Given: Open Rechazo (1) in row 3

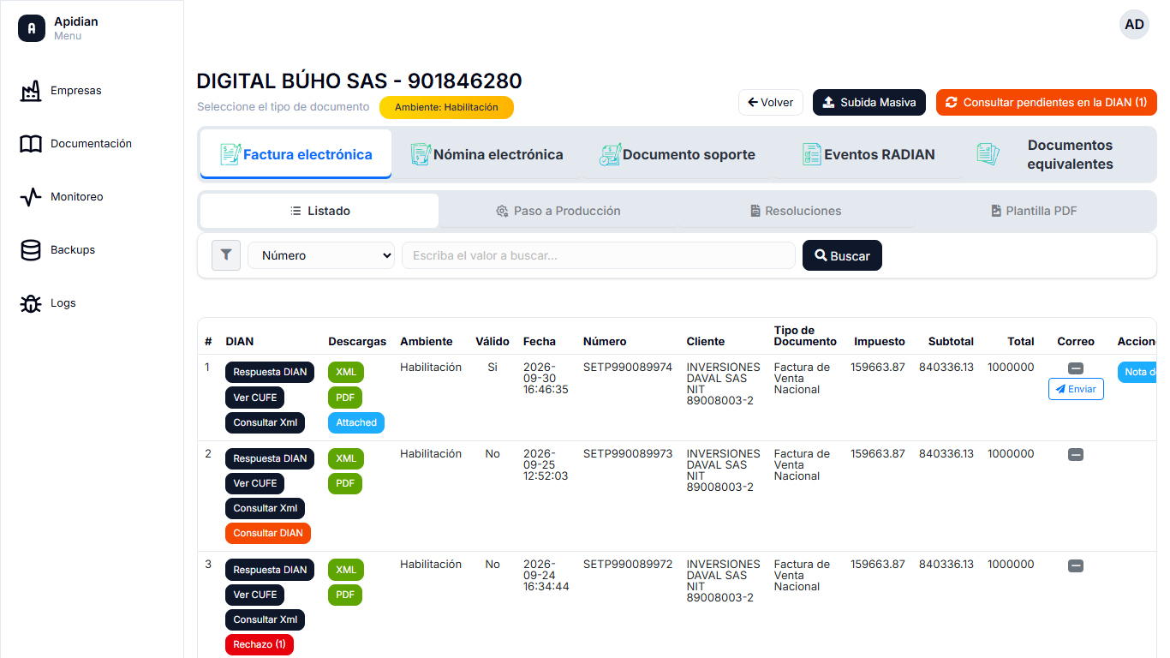Looking at the screenshot, I should [x=260, y=644].
